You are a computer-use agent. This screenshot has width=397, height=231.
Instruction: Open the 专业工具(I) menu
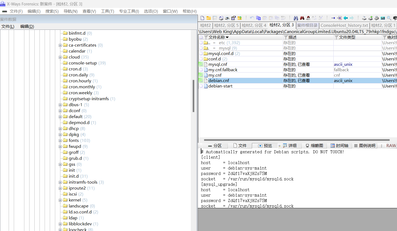click(x=129, y=11)
